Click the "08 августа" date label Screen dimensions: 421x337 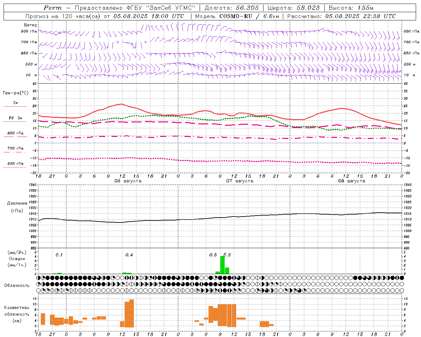tap(352, 181)
